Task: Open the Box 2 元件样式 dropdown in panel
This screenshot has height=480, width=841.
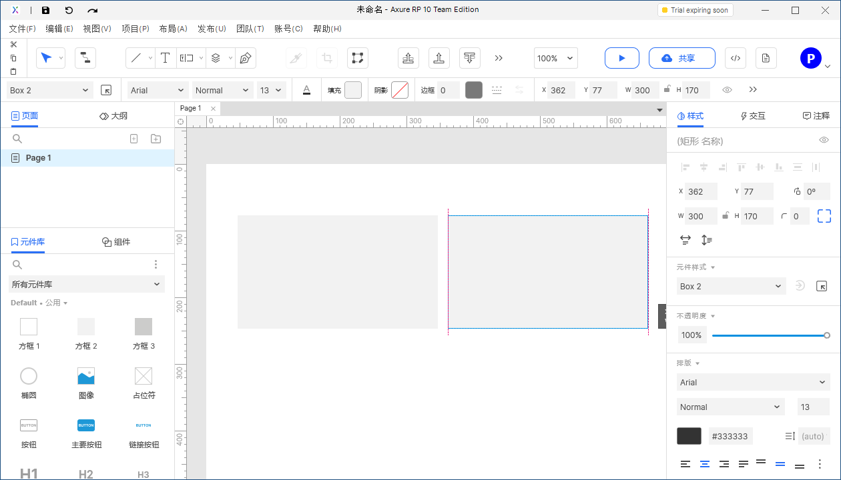Action: (732, 286)
